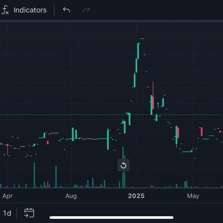223x223 pixels.
Task: Tap the iOS home indicator bar
Action: coord(111,217)
